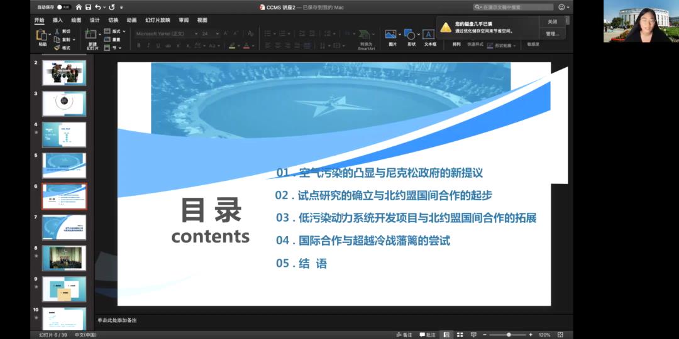
Task: Click 关闭 on the disk full notification
Action: tap(552, 21)
